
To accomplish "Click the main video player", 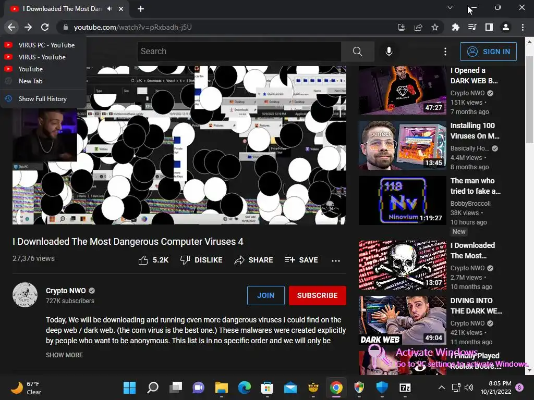I will pyautogui.click(x=179, y=145).
